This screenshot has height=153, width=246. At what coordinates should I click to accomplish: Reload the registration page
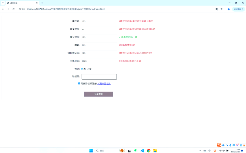(x=13, y=9)
